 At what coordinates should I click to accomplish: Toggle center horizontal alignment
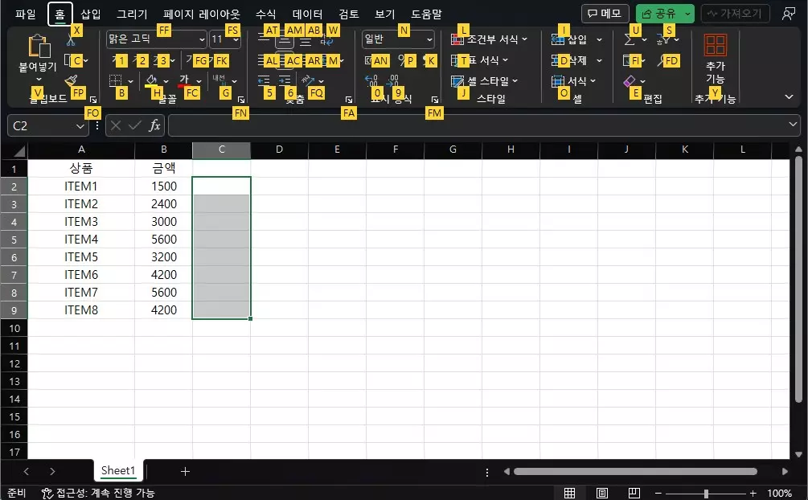click(285, 60)
